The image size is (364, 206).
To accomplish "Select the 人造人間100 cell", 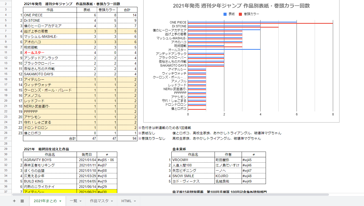I will tap(193, 165).
